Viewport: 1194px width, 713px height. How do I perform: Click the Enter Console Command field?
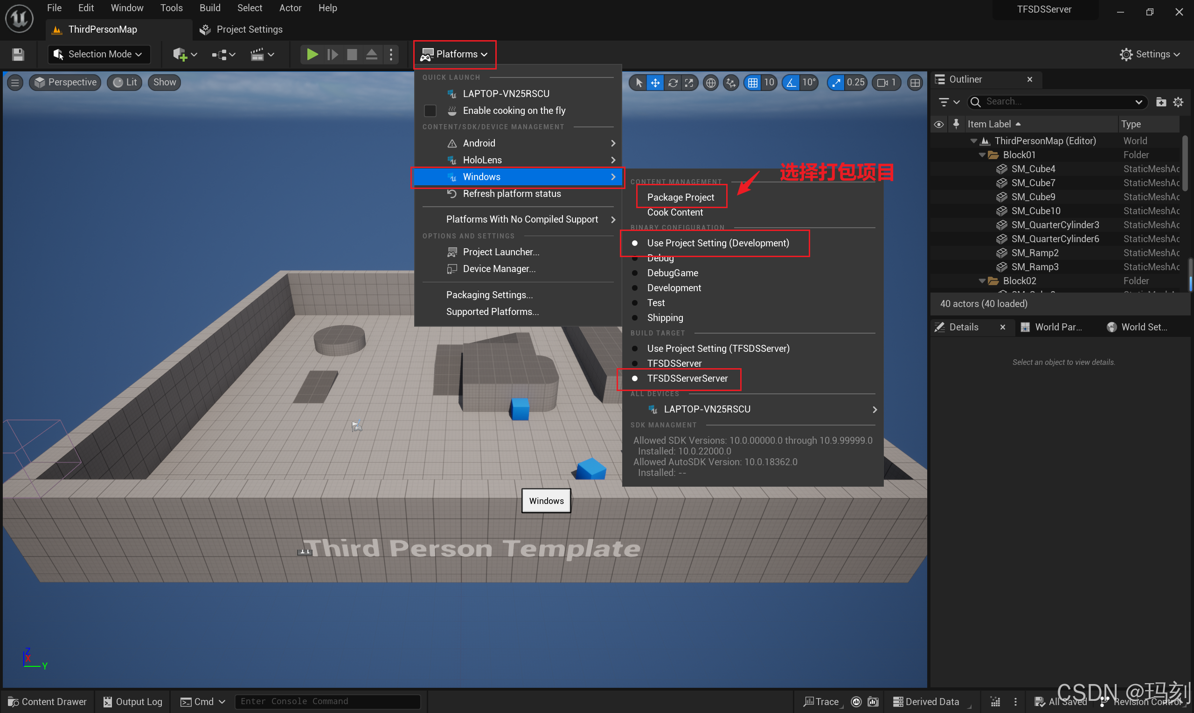coord(327,701)
